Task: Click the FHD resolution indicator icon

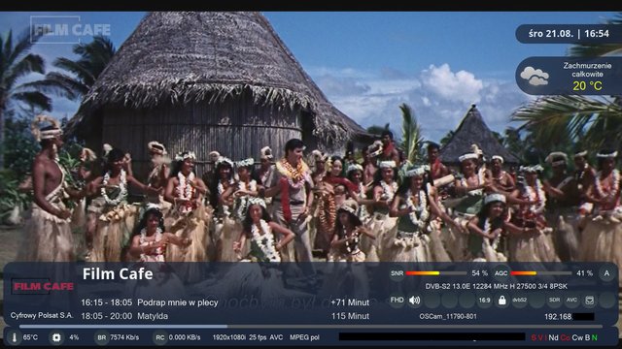Action: [397, 300]
